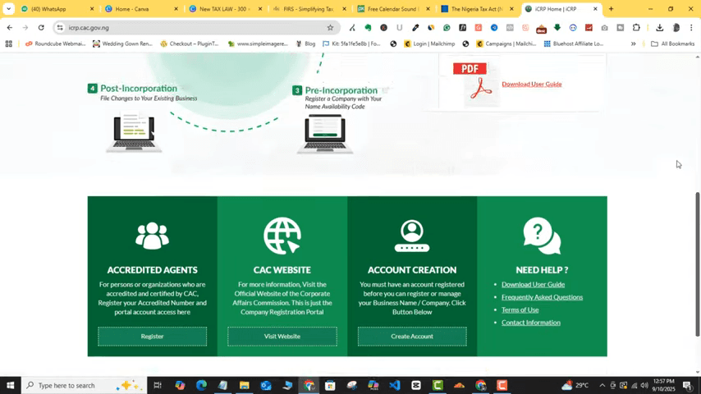Open Task View on the taskbar
This screenshot has height=394, width=701.
coord(158,385)
